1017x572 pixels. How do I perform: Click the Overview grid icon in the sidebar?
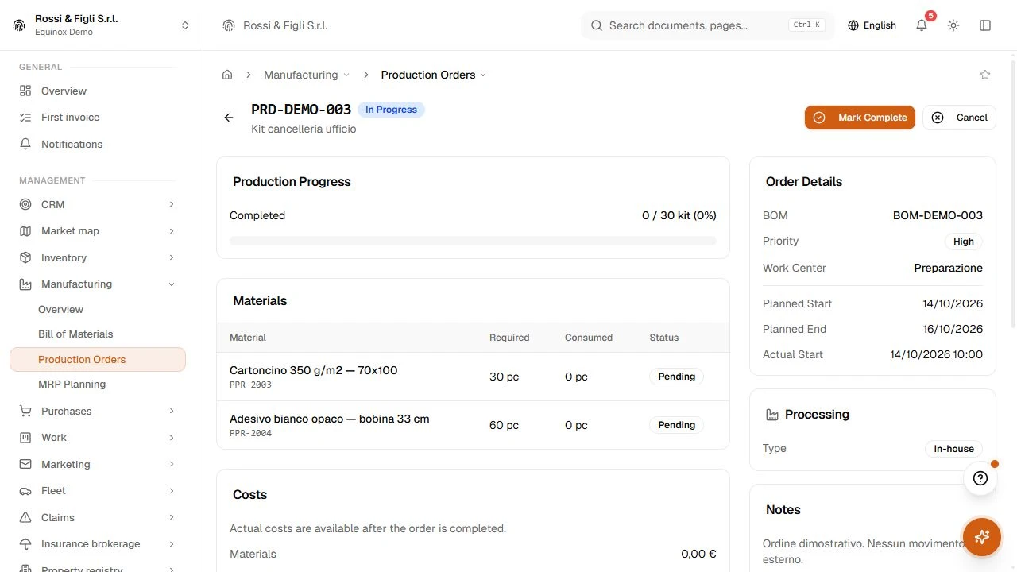point(25,91)
